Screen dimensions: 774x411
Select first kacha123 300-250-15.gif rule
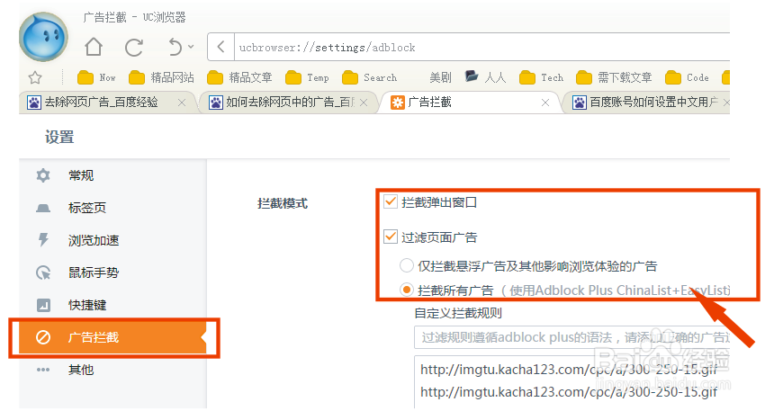tap(569, 370)
